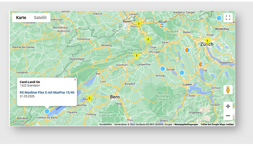The image size is (253, 146).
Task: Report an error via Fehler bei Google Maps melden
Action: (217, 124)
